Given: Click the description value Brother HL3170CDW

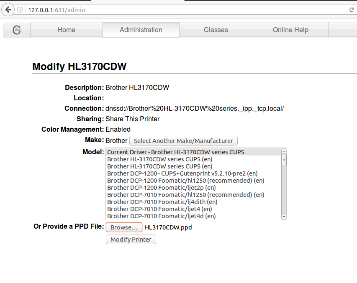Looking at the screenshot, I should 137,88.
